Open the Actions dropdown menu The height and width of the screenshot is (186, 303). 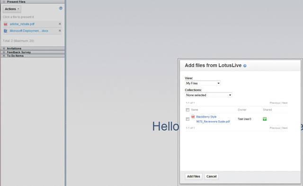coord(12,9)
